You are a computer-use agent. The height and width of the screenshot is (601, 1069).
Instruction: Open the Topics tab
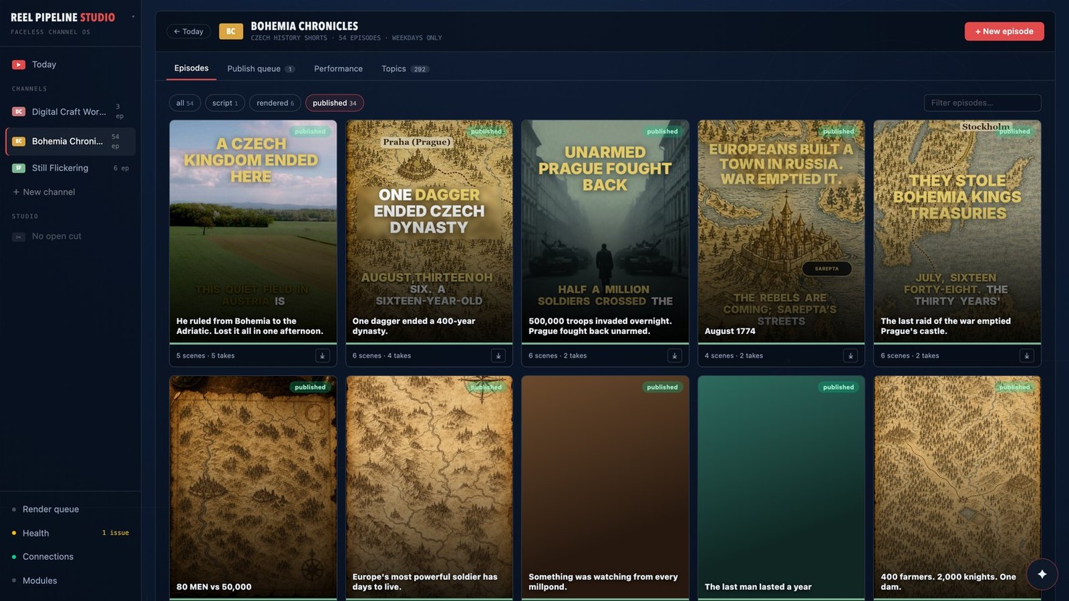[x=405, y=69]
